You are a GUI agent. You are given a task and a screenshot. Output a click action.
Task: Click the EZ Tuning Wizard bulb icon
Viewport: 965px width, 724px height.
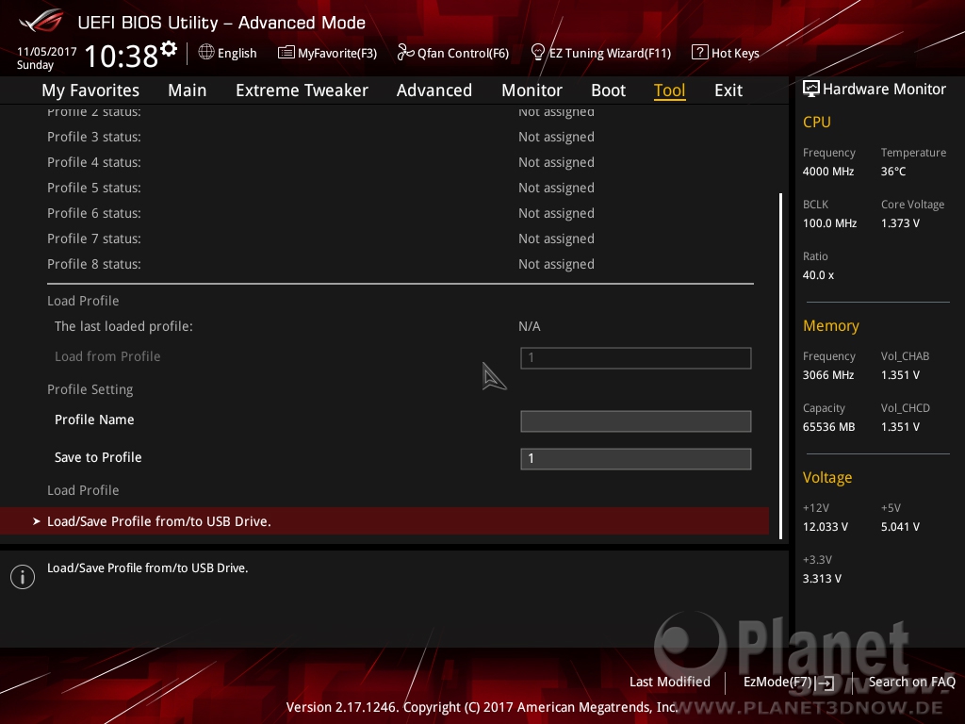pyautogui.click(x=538, y=53)
